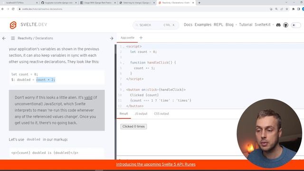Open the Blog link
Viewport: 304px width, 171px height.
[229, 25]
